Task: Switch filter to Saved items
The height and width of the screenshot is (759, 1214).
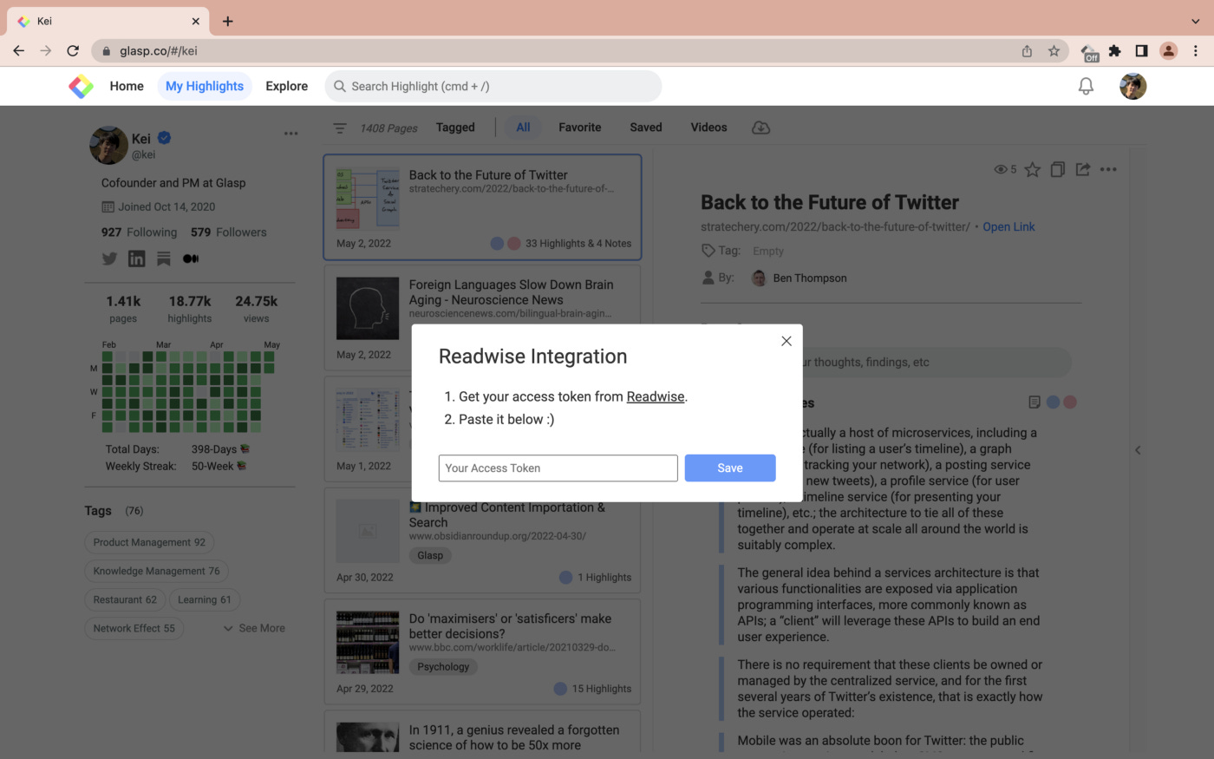Action: tap(645, 127)
